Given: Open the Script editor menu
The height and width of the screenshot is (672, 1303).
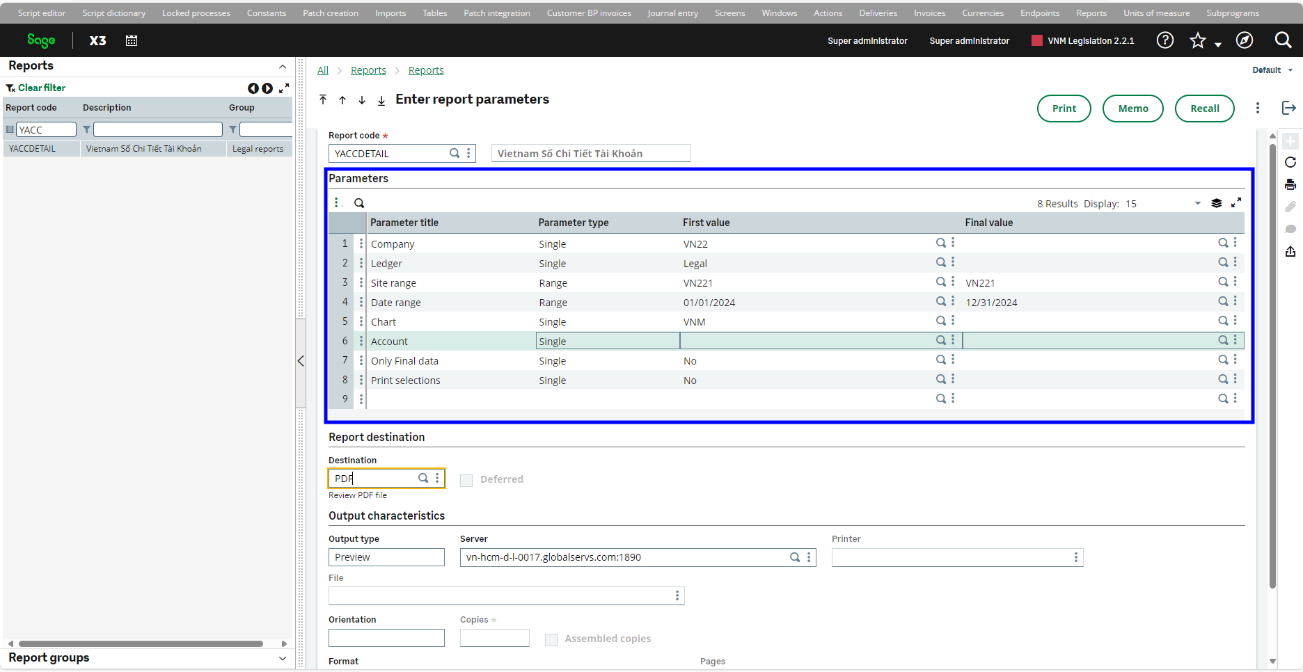Looking at the screenshot, I should tap(42, 13).
